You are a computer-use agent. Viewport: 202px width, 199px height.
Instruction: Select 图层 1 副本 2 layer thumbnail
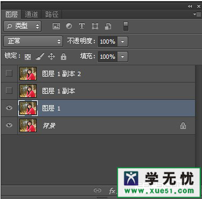28,73
